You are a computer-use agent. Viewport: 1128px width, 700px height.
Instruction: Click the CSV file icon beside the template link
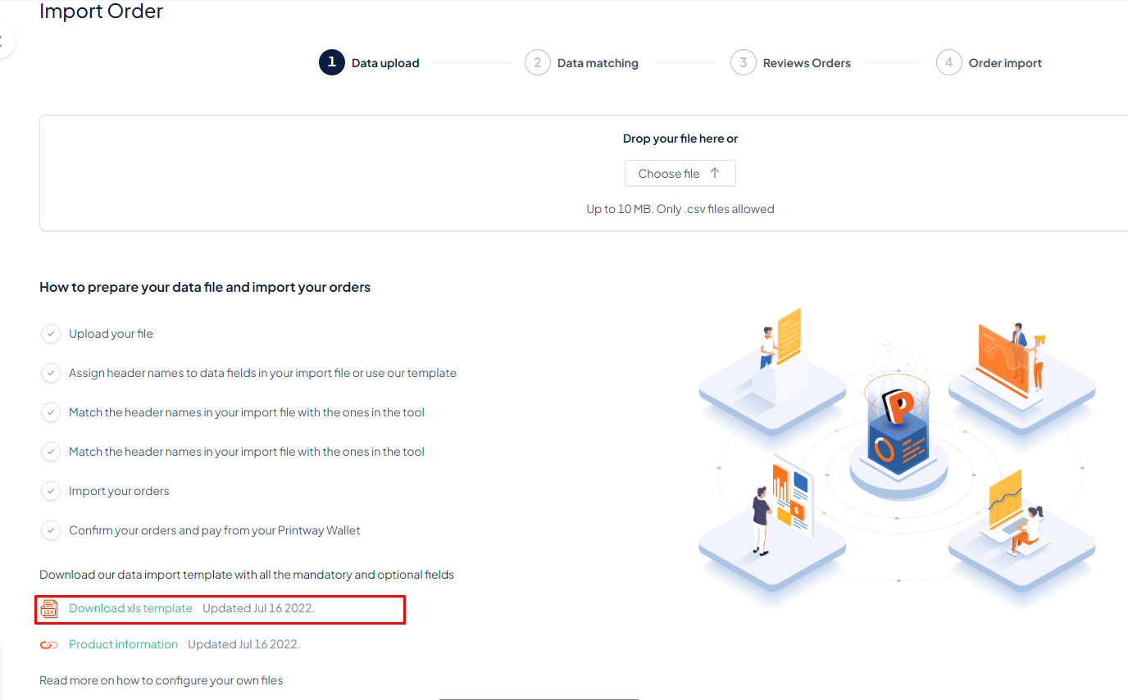(49, 608)
